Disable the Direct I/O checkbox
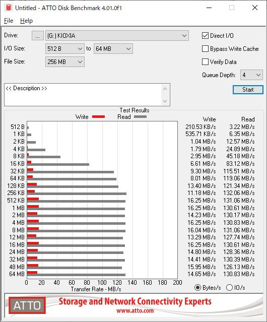 (x=205, y=36)
